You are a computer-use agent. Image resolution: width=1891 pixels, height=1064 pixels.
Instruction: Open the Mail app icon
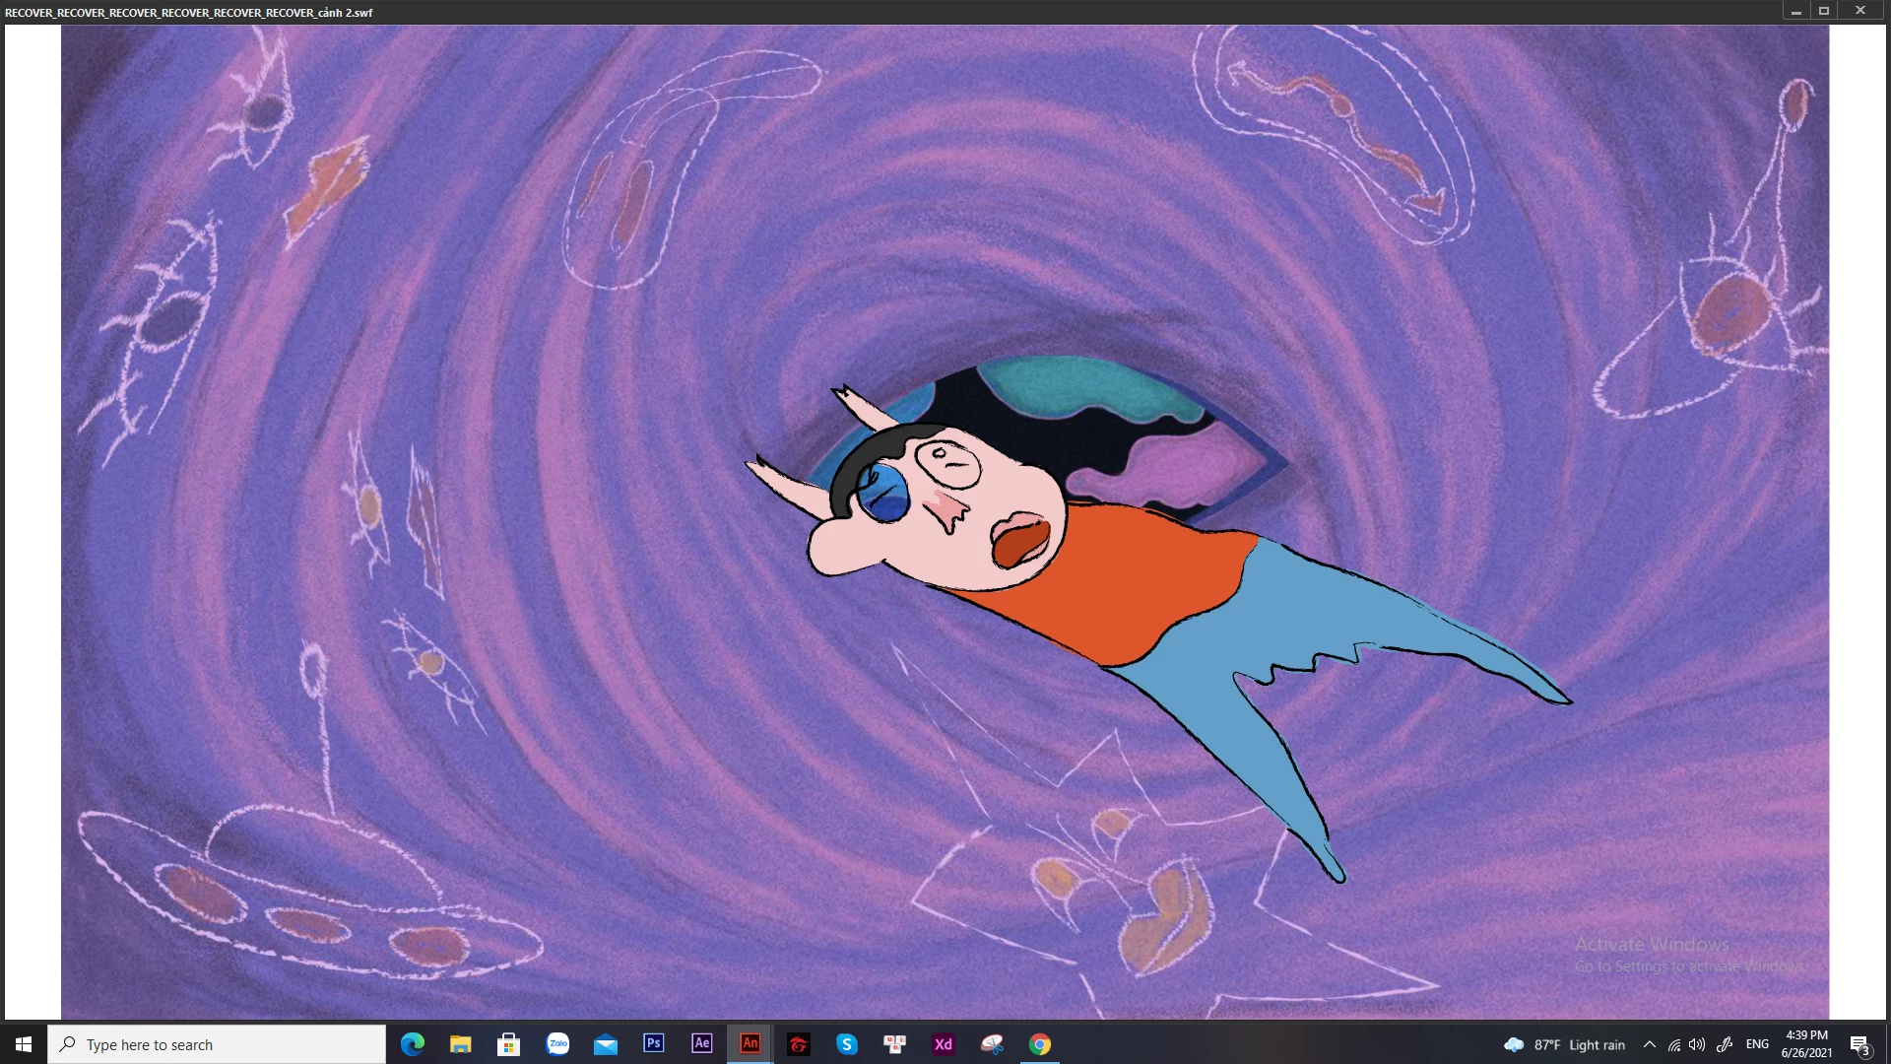(x=606, y=1044)
